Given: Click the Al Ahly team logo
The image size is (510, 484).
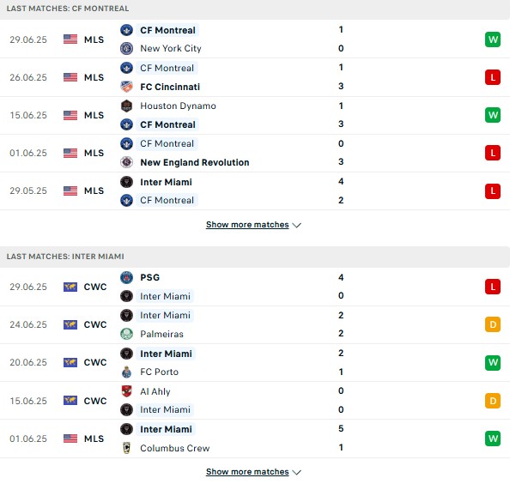Looking at the screenshot, I should pyautogui.click(x=126, y=391).
